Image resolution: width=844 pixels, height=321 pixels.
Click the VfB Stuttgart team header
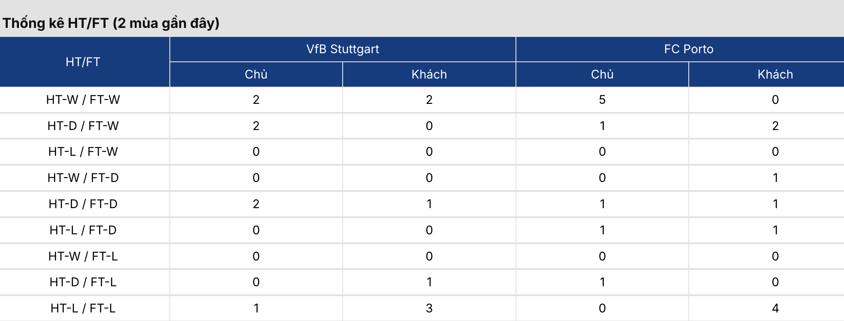(343, 49)
